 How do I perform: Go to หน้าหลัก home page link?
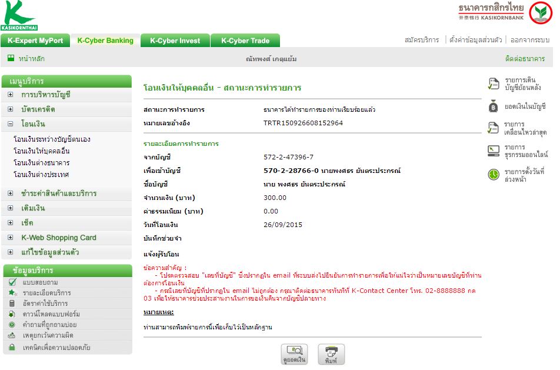click(32, 59)
